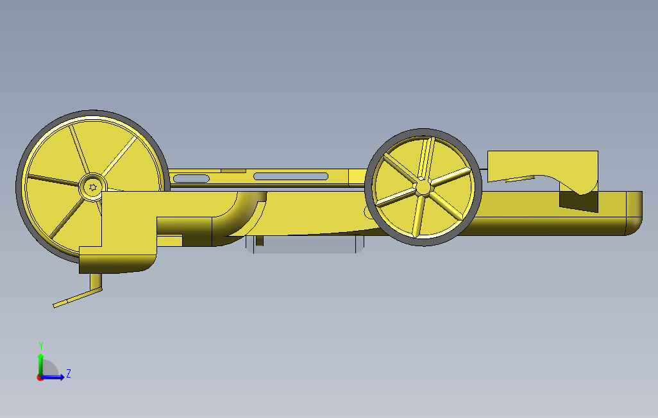
Task: Select the star-shaped hub of the large wheel
Action: pyautogui.click(x=93, y=187)
